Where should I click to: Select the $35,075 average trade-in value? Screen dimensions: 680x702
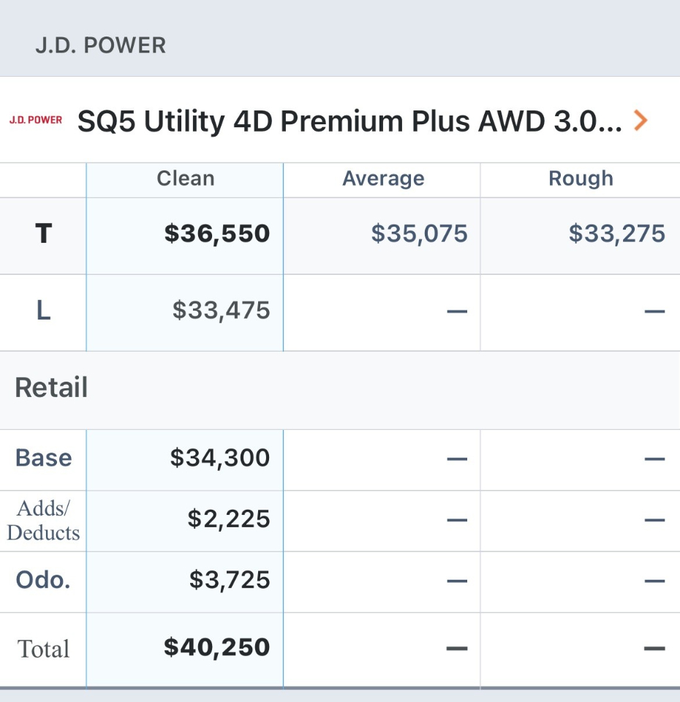point(419,234)
